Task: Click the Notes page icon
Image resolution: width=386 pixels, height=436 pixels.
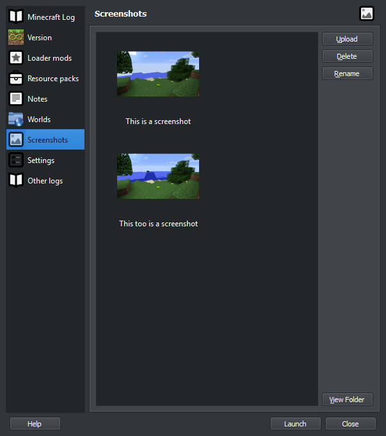Action: [16, 98]
